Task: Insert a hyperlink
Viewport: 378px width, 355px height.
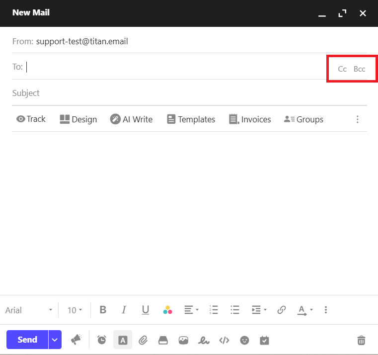Action: tap(281, 310)
